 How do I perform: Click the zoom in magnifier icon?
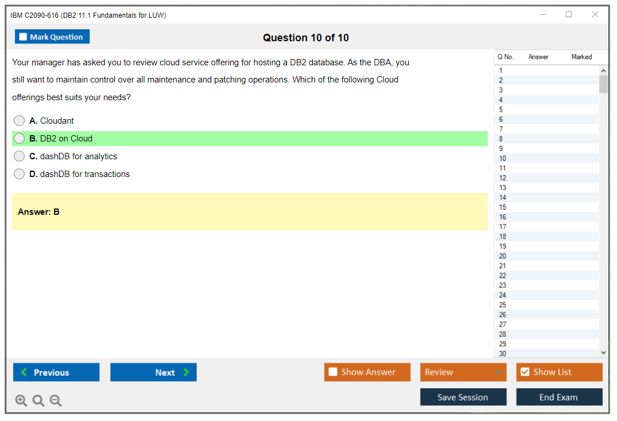tap(21, 401)
